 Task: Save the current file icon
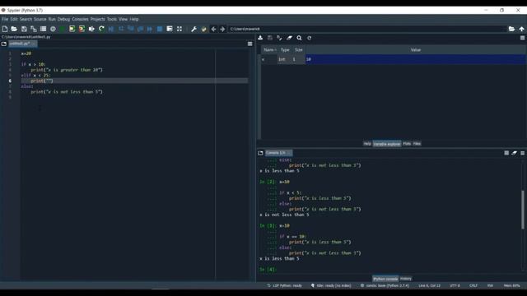(24, 30)
